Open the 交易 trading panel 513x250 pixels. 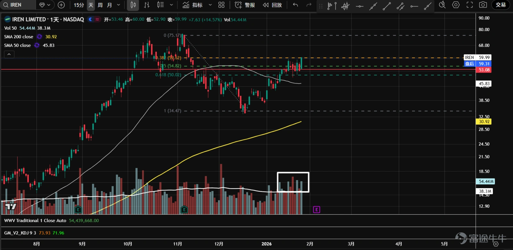[x=500, y=5]
